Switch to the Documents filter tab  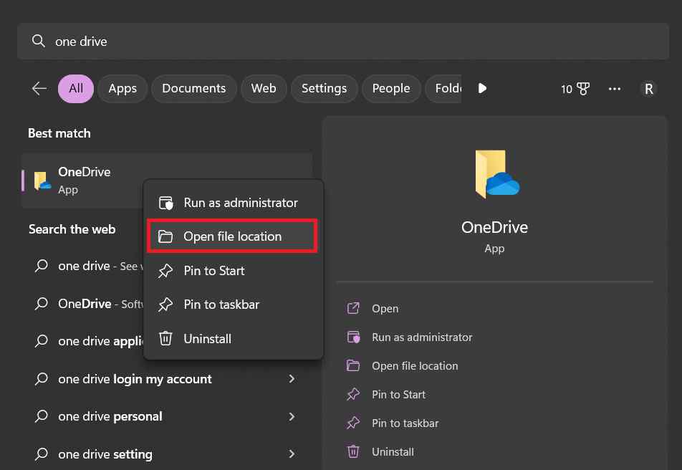194,88
